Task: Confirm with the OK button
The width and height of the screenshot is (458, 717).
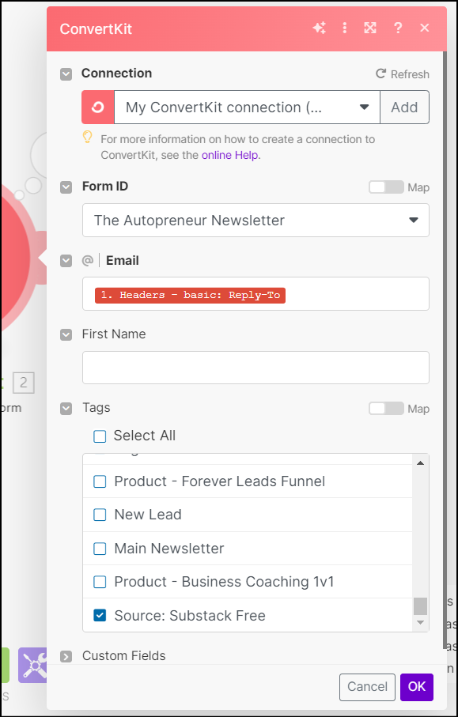Action: coord(417,686)
